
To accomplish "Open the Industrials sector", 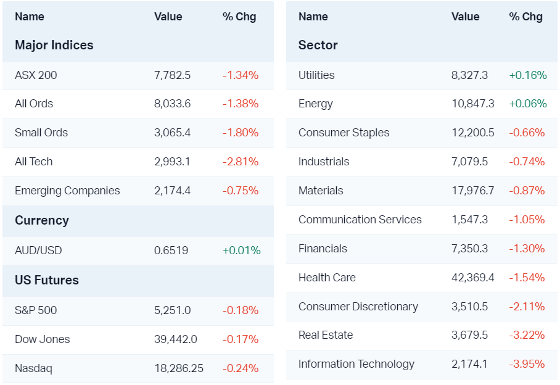I will pyautogui.click(x=324, y=162).
